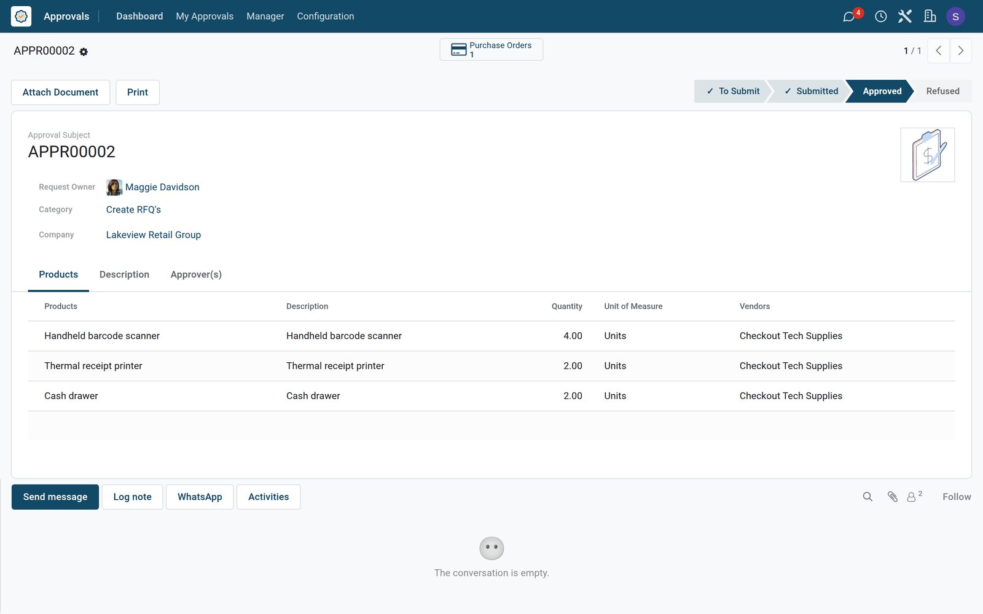Open the activities clock icon

[880, 17]
